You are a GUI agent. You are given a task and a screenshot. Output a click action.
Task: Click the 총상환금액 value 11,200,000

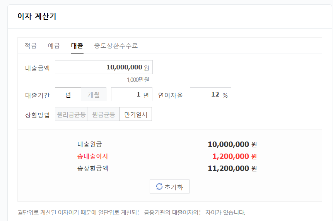(228, 169)
